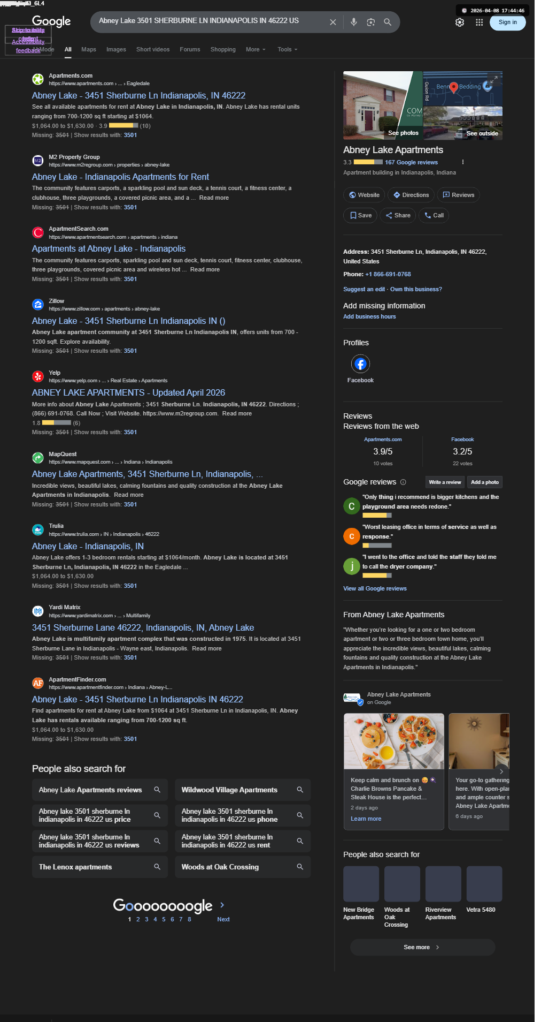Open the Tools dropdown
The height and width of the screenshot is (1022, 541).
[x=288, y=49]
